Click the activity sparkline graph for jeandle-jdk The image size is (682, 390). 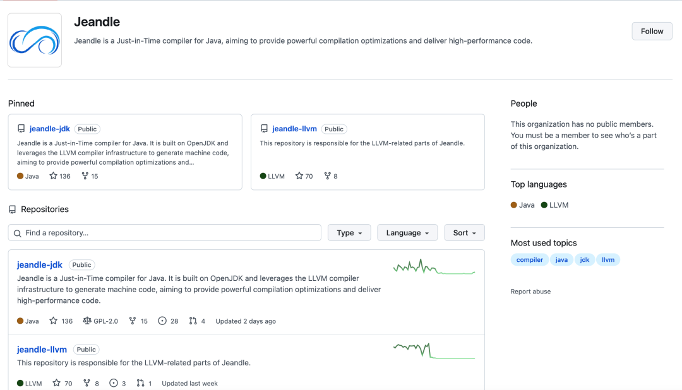(433, 268)
